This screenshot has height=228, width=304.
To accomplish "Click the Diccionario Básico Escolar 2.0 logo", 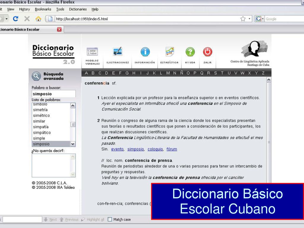I will pos(53,54).
